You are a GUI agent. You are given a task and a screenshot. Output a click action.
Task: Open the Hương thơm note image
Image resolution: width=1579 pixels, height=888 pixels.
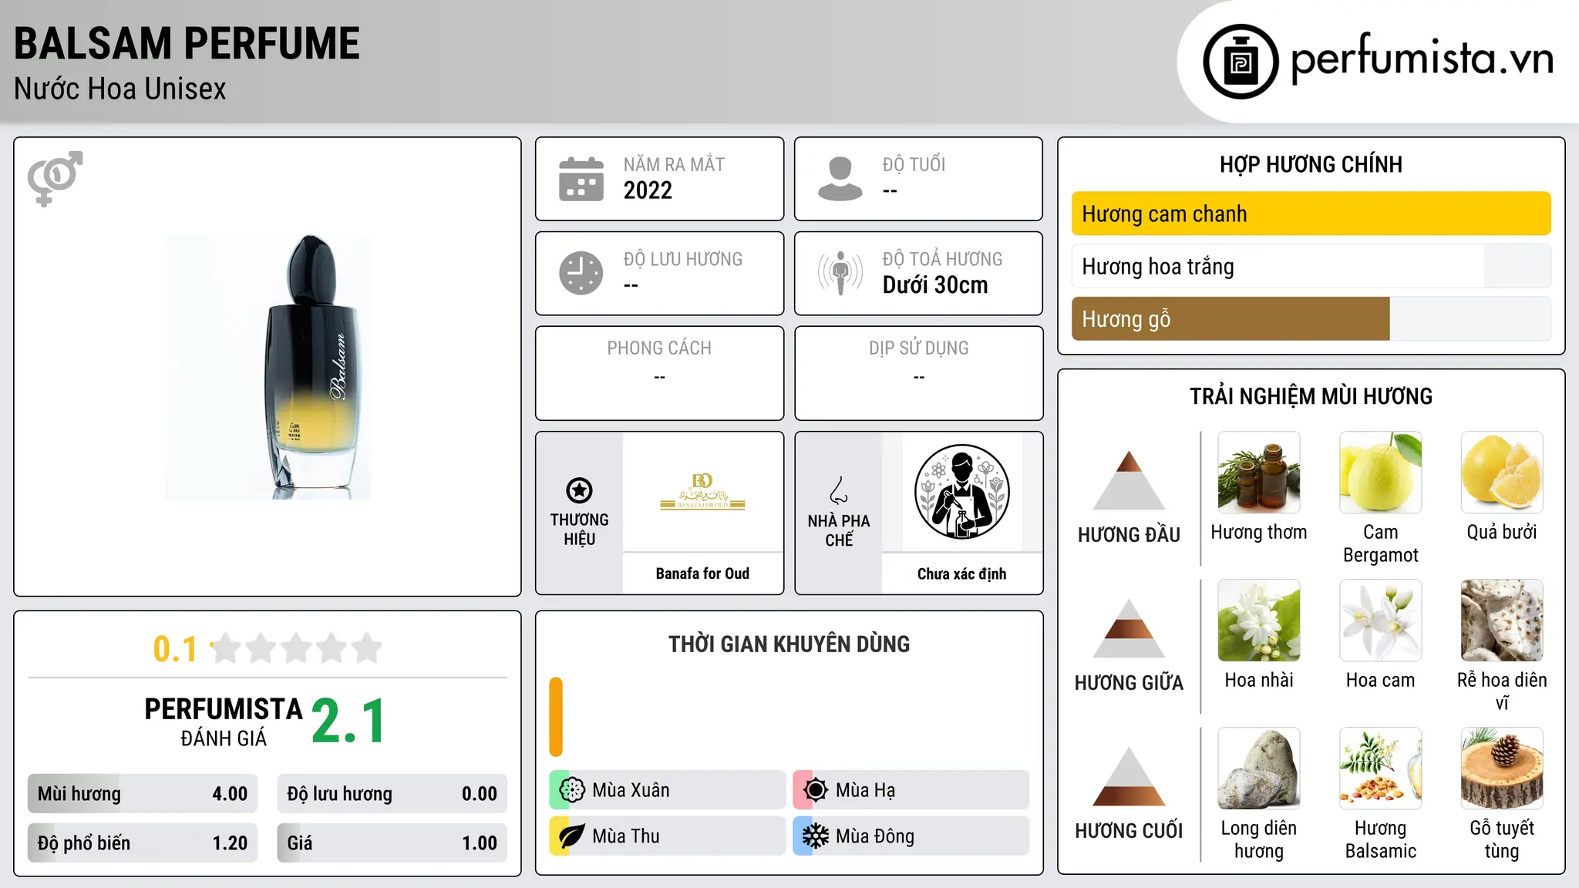pos(1259,473)
